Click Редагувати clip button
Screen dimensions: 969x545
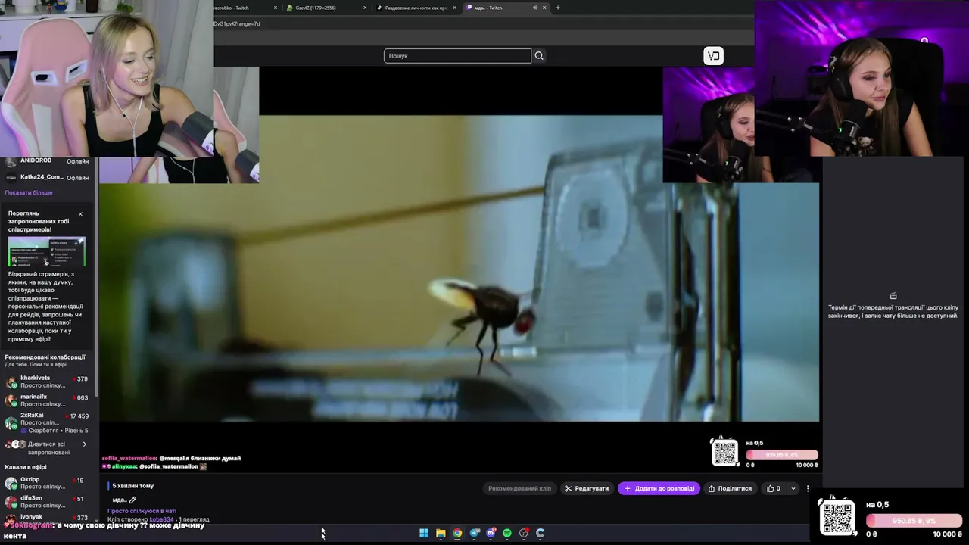click(x=587, y=489)
